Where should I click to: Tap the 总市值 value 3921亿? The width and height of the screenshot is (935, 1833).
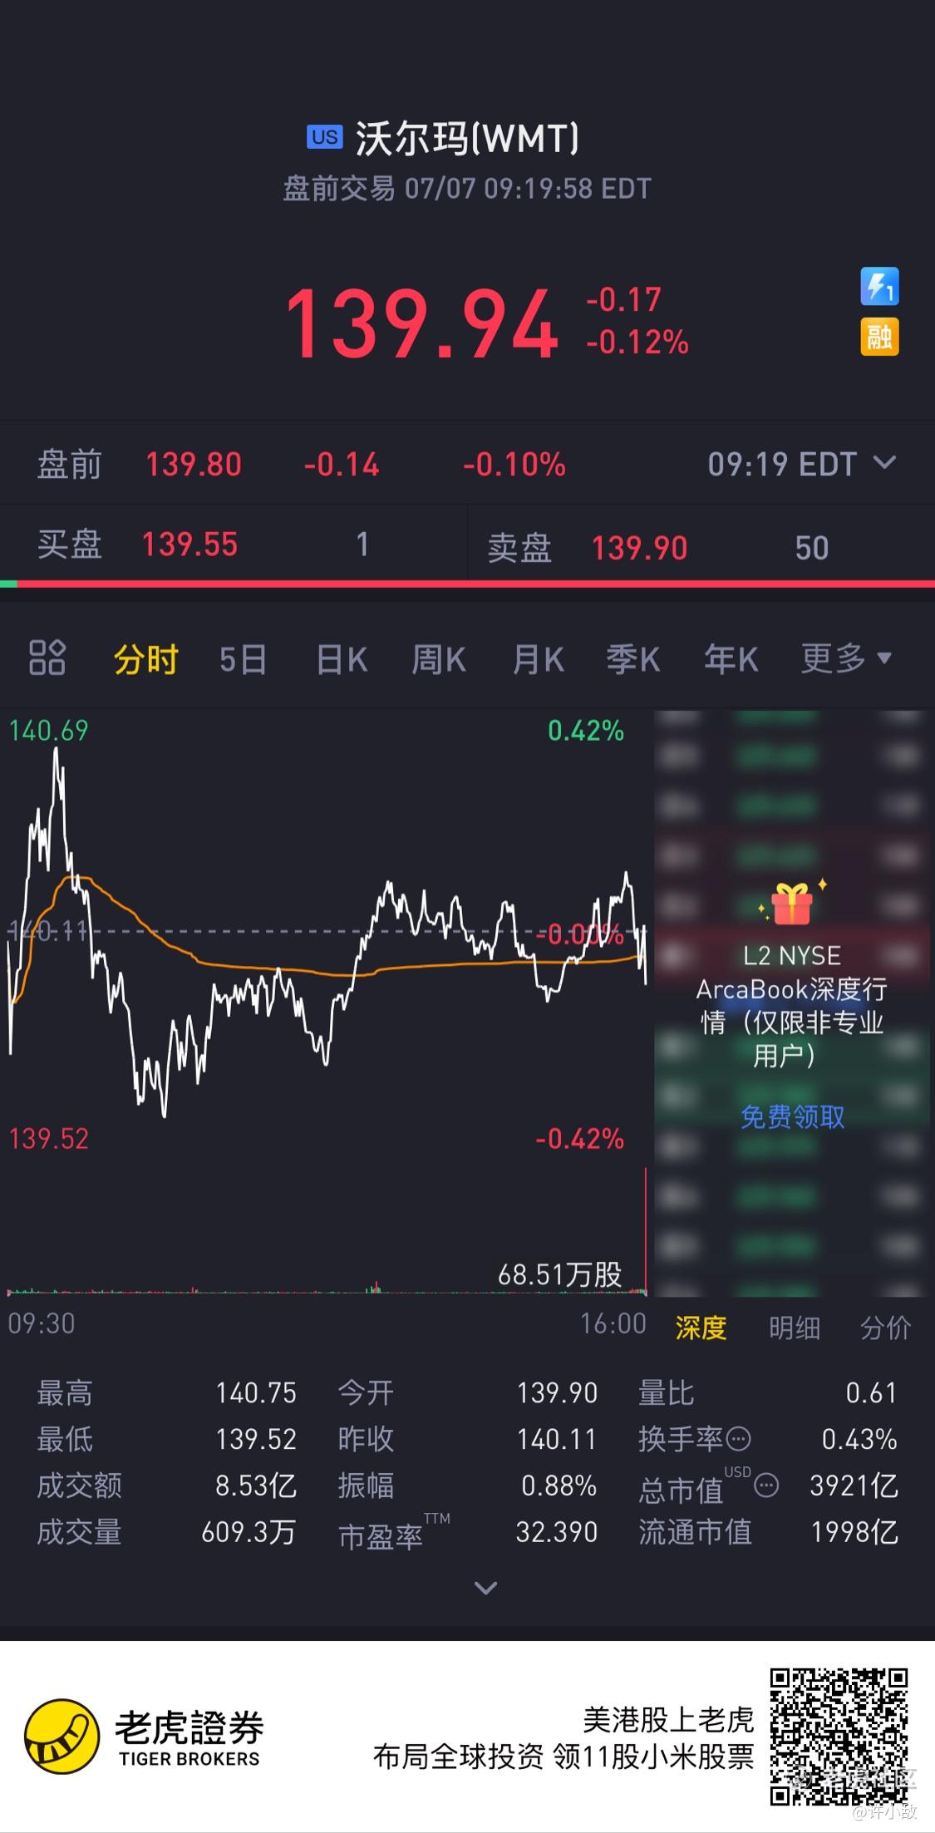(x=854, y=1486)
